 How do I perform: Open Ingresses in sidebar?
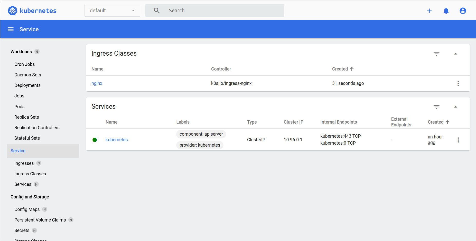[x=24, y=163]
